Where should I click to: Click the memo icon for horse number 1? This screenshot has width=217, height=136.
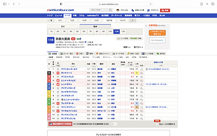(147, 69)
